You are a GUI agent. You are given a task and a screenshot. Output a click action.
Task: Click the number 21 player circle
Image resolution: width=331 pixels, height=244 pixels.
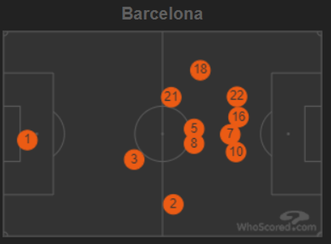(x=171, y=97)
